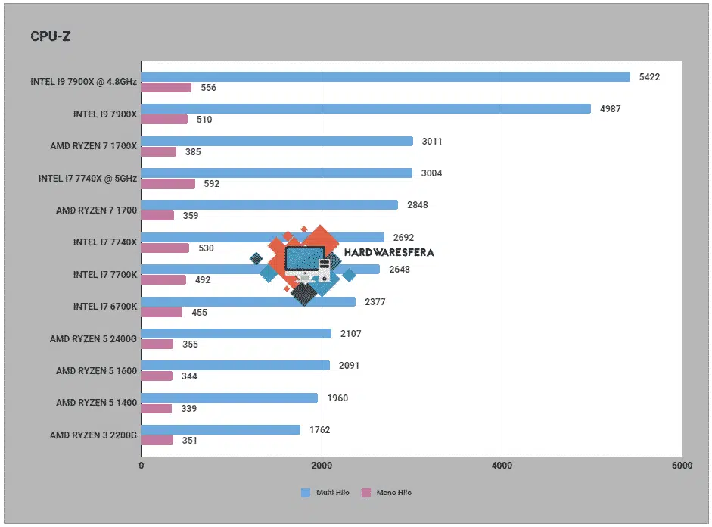Click the INTEL I7 6700K label
The width and height of the screenshot is (712, 527).
pyautogui.click(x=105, y=307)
